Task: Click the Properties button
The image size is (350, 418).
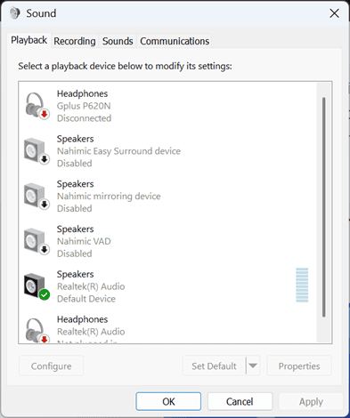Action: pyautogui.click(x=299, y=366)
